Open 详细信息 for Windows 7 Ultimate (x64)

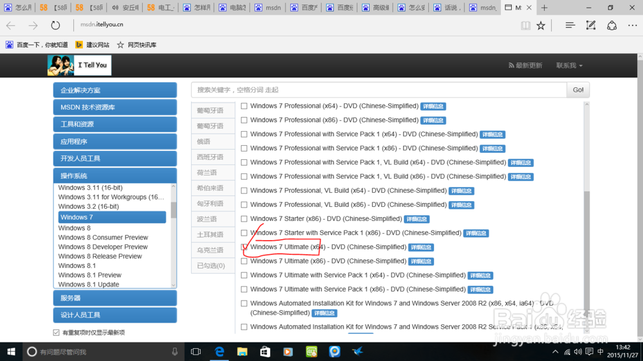pyautogui.click(x=421, y=247)
